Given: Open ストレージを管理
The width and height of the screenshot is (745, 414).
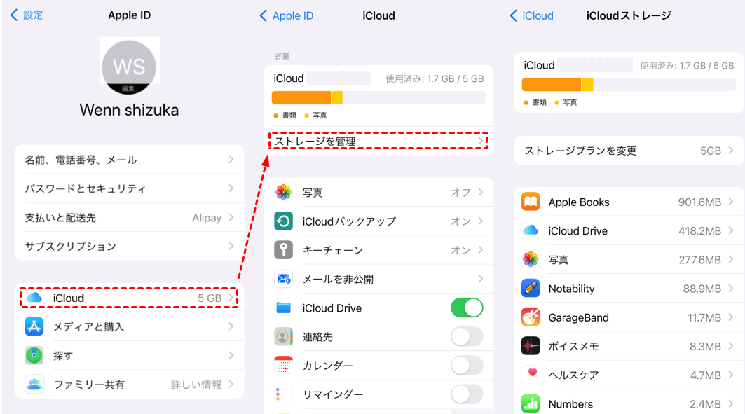Looking at the screenshot, I should 378,141.
